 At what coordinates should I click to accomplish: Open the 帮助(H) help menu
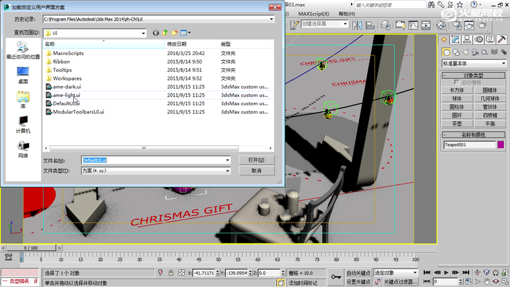coord(346,13)
